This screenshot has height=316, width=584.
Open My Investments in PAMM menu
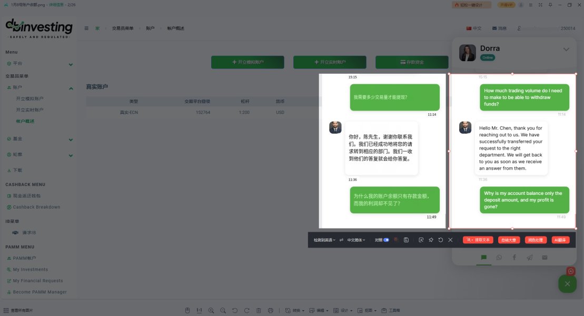point(27,270)
